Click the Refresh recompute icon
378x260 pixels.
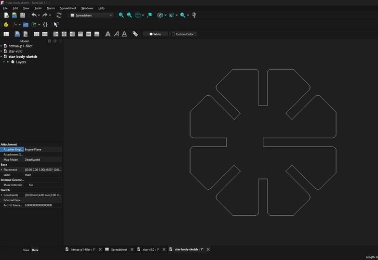tap(59, 15)
